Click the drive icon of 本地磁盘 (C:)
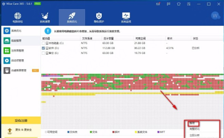This screenshot has width=224, height=138. tap(47, 43)
